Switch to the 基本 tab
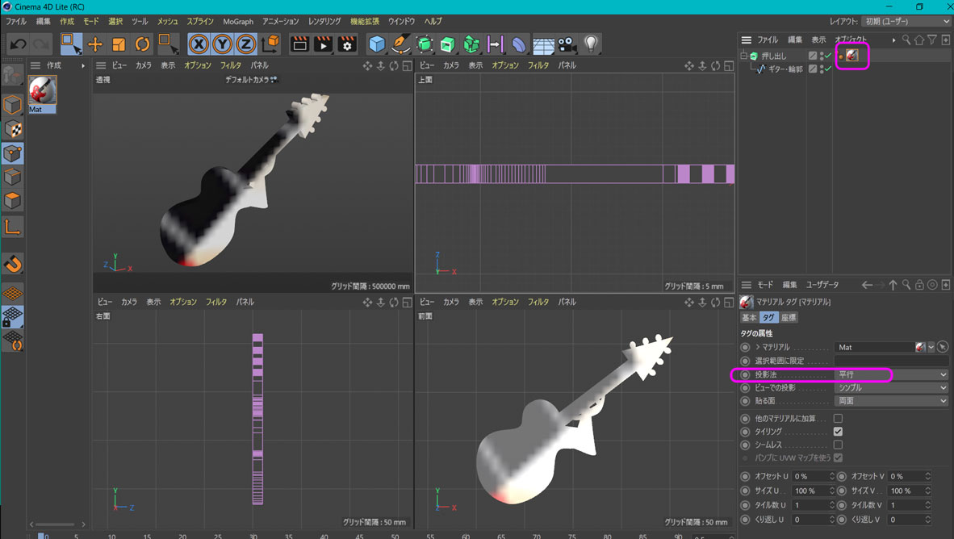This screenshot has width=954, height=539. coord(749,318)
